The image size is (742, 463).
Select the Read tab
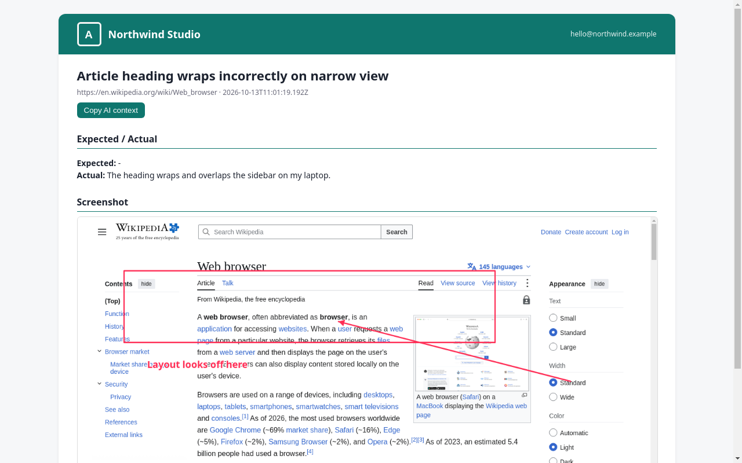[x=426, y=284]
